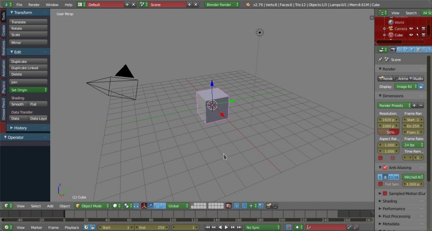Switch to Render properties tab icon

pyautogui.click(x=393, y=49)
